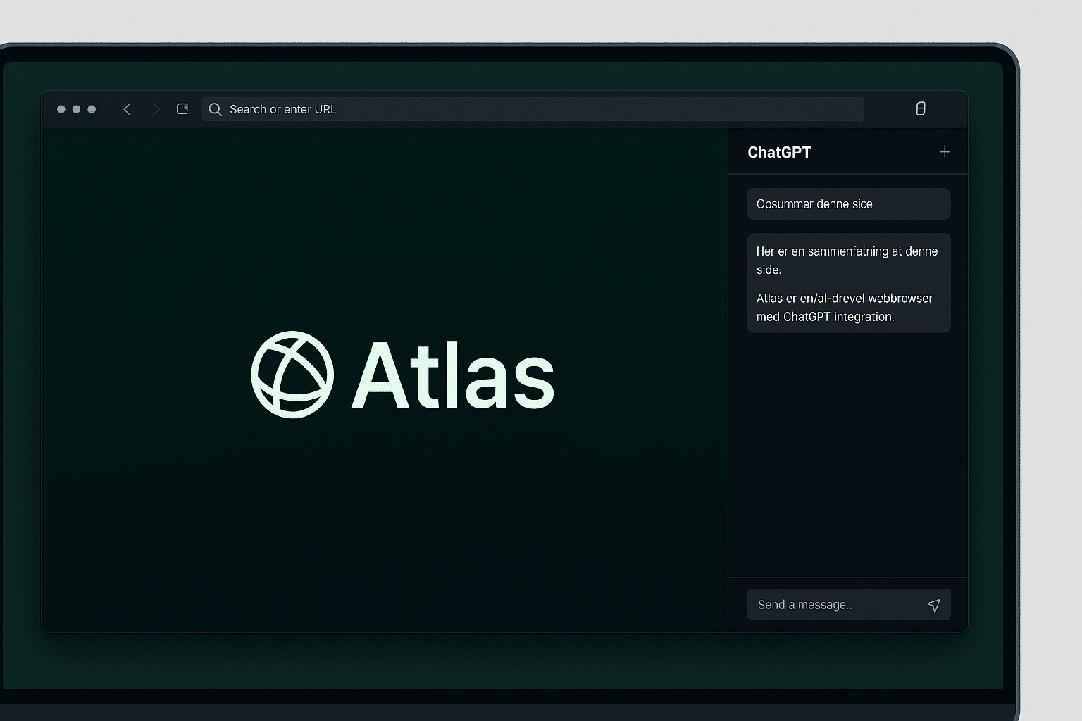The height and width of the screenshot is (721, 1082).
Task: Click the rightmost traffic light dot
Action: pos(92,109)
